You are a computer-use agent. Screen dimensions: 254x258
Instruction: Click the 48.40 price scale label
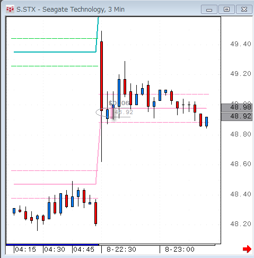point(241,194)
